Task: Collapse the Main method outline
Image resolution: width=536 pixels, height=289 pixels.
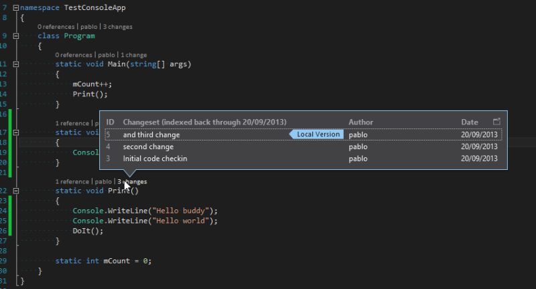Action: (15, 64)
